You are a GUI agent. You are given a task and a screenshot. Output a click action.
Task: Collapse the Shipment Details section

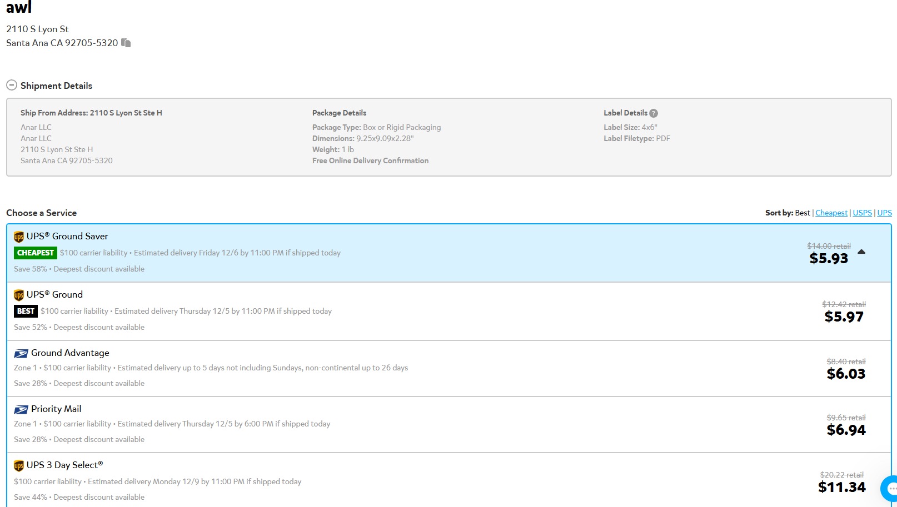tap(12, 86)
